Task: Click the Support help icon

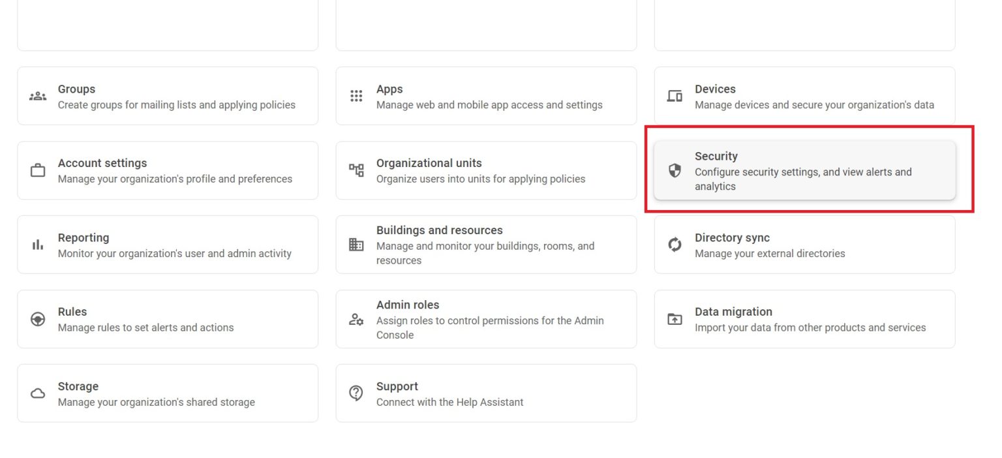Action: [x=356, y=393]
